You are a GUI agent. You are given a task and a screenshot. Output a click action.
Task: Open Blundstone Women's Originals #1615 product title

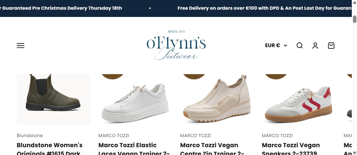tap(50, 149)
